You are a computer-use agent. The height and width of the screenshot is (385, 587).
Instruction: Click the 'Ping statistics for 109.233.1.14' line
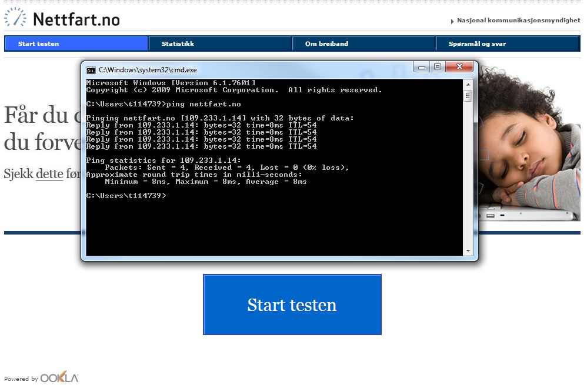[x=164, y=160]
